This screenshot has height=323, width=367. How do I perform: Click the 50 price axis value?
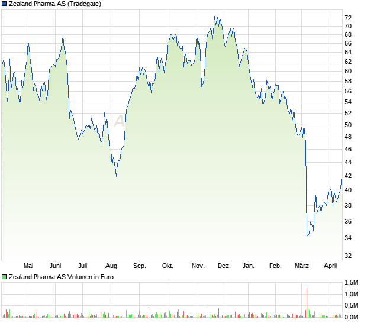pyautogui.click(x=348, y=125)
